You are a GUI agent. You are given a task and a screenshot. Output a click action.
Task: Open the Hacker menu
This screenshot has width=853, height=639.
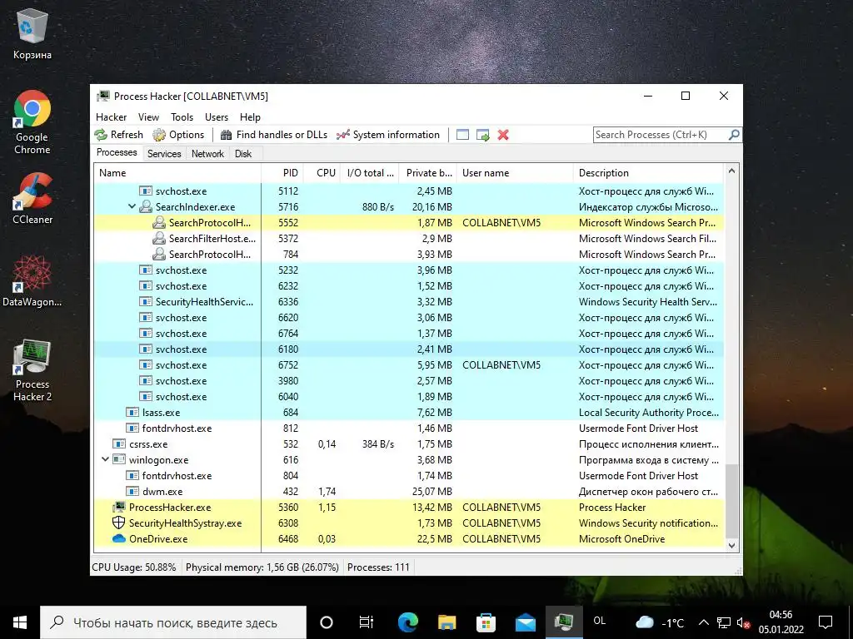111,117
